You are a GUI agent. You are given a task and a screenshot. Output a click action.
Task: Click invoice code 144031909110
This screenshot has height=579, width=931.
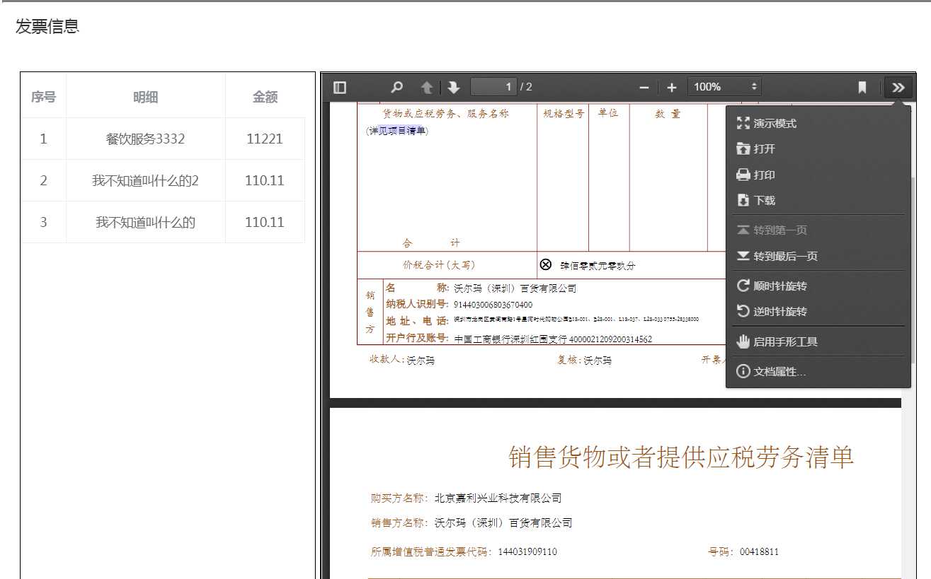pyautogui.click(x=527, y=552)
